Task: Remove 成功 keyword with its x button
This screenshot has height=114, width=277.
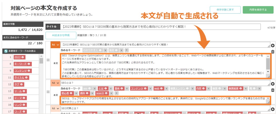Action: pos(121,50)
